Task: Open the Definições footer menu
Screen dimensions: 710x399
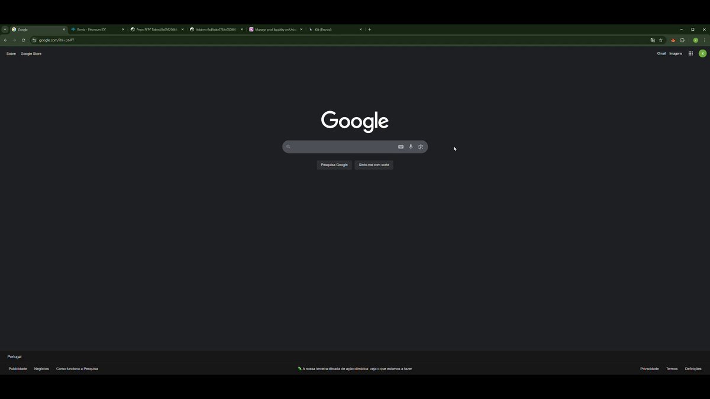Action: 693,369
